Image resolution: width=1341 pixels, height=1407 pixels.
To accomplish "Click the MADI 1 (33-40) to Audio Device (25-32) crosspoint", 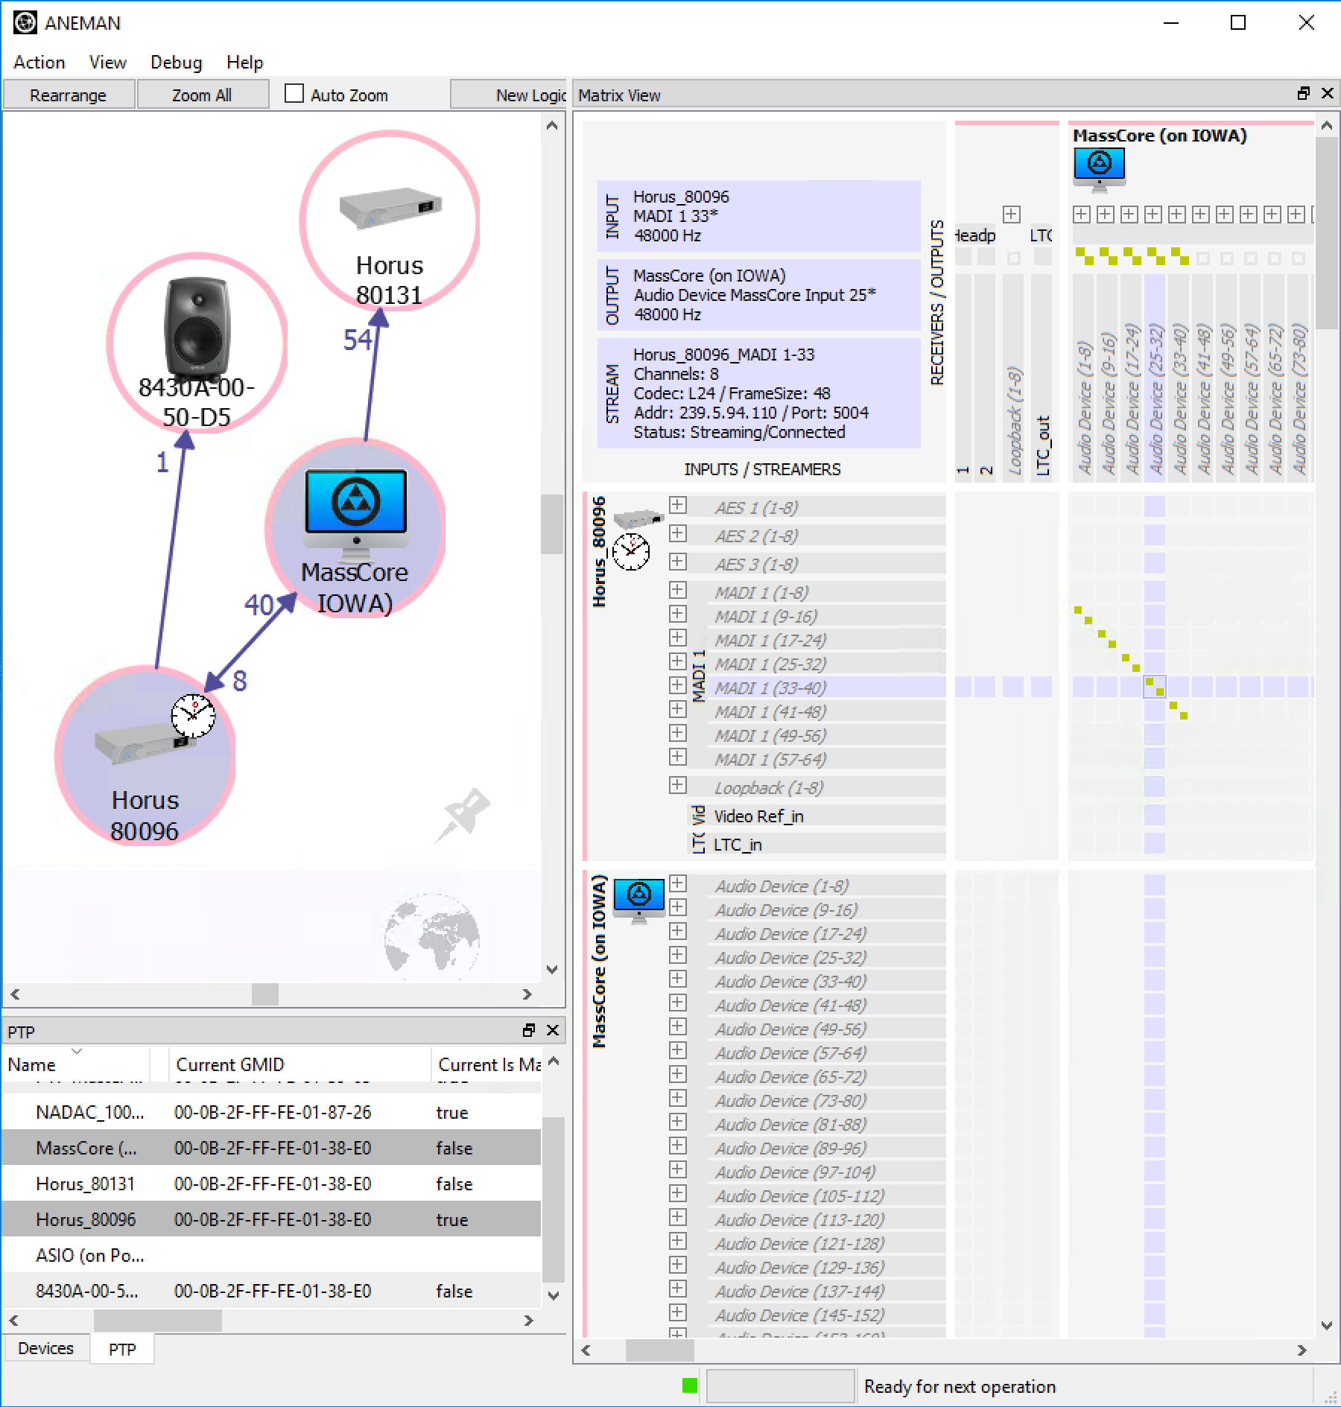I will point(1155,687).
